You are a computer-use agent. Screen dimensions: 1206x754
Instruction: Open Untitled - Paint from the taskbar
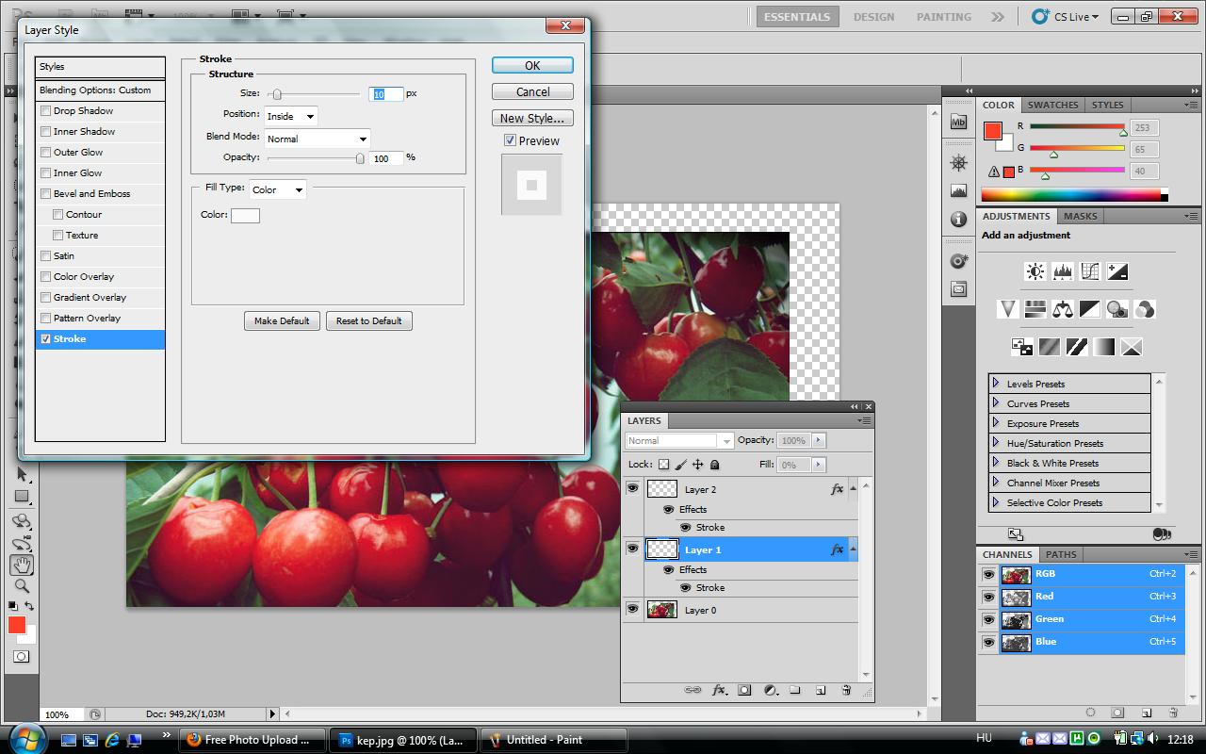click(x=554, y=740)
